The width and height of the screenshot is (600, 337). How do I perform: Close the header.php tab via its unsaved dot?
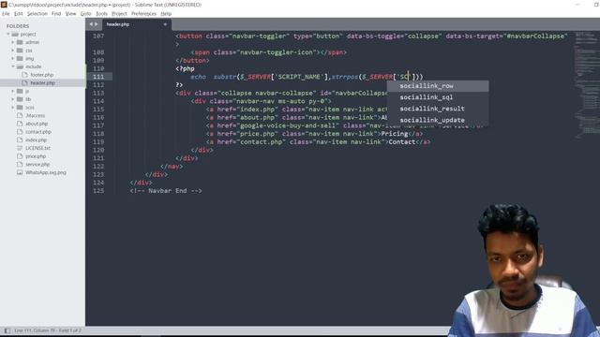[x=165, y=24]
